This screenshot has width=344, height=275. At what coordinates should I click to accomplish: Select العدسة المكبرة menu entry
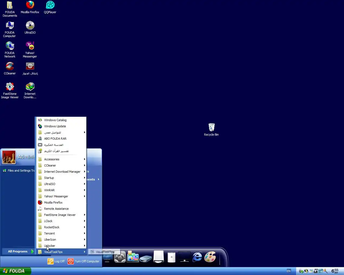[x=61, y=145]
